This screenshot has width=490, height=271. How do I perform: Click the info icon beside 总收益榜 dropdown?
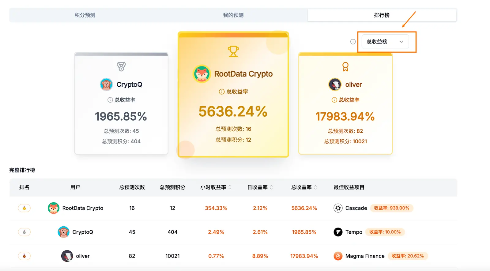tap(353, 42)
